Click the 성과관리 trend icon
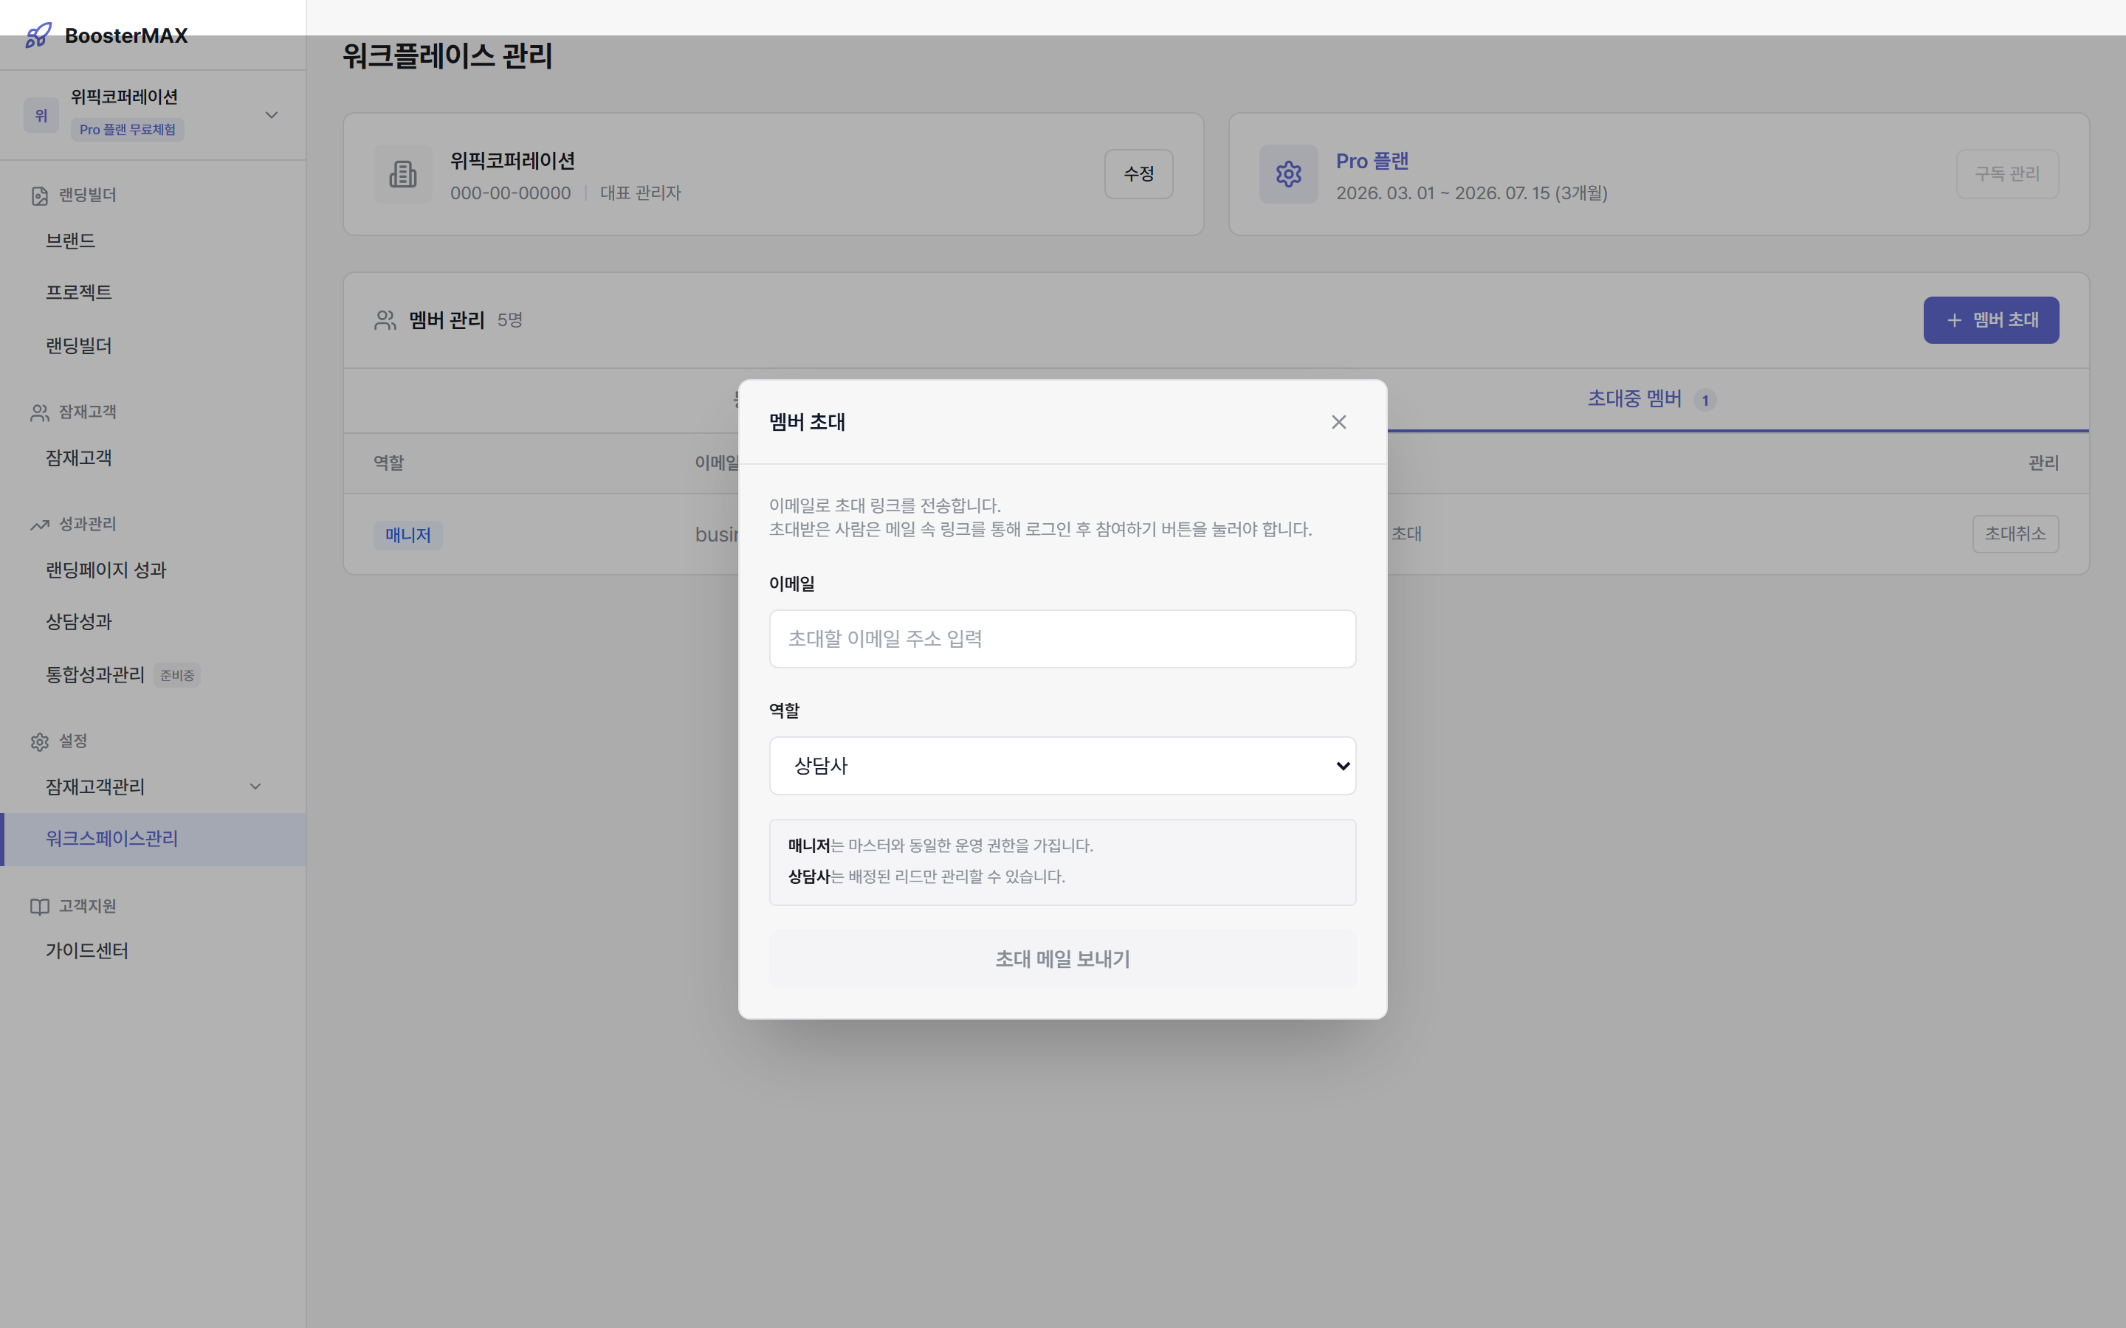Viewport: 2126px width, 1328px height. coord(40,525)
